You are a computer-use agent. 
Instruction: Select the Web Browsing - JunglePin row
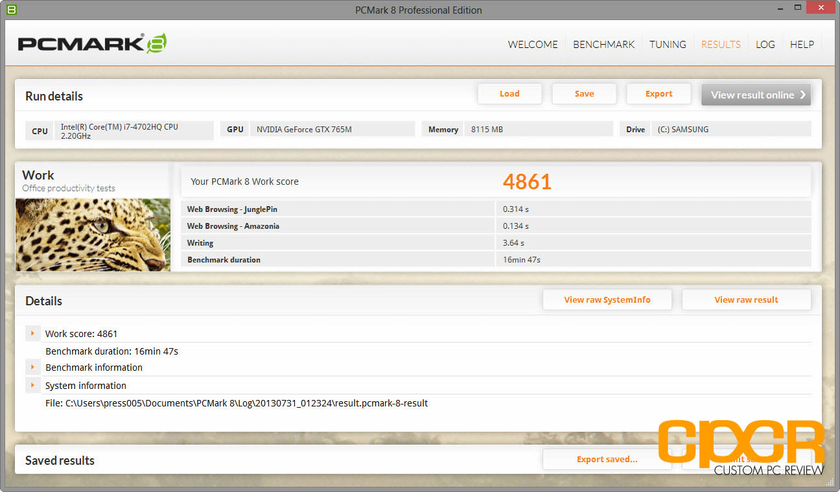click(x=496, y=209)
